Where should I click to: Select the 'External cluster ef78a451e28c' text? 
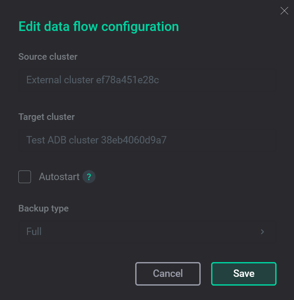click(x=92, y=80)
